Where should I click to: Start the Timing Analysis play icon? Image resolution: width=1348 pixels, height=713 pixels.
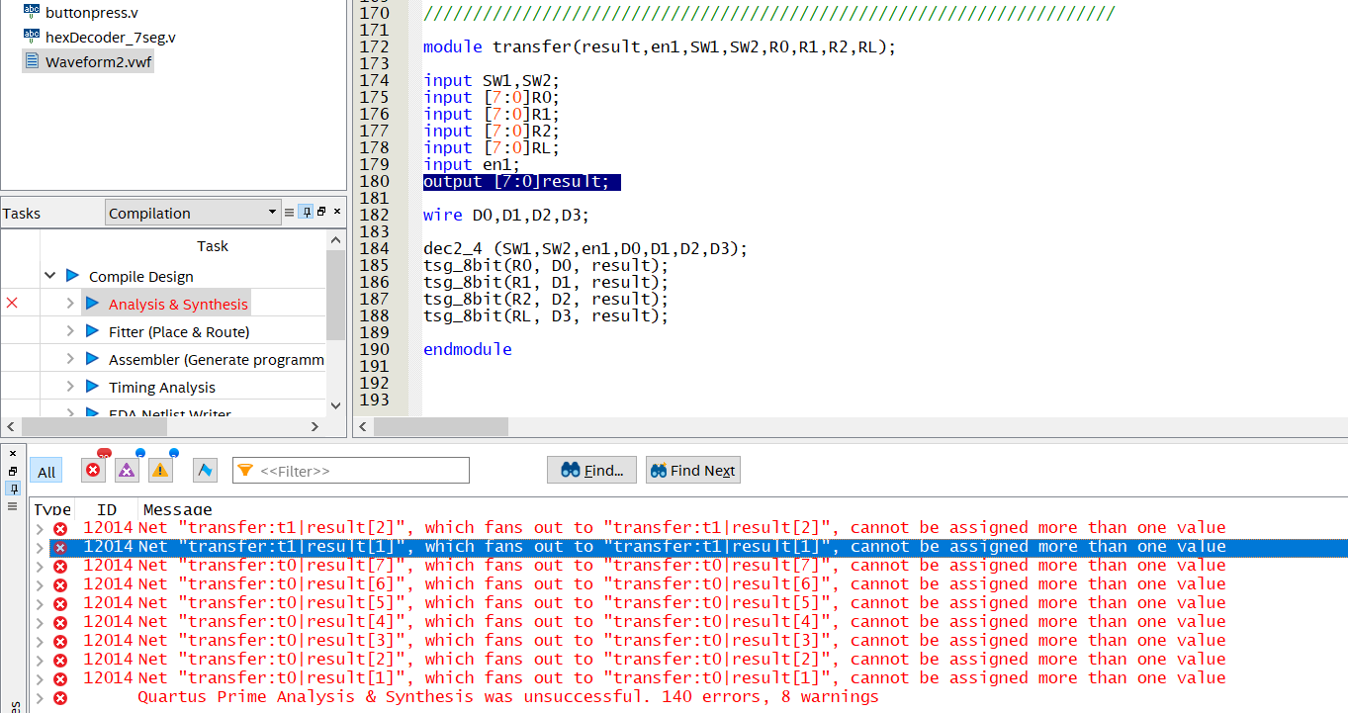coord(92,388)
